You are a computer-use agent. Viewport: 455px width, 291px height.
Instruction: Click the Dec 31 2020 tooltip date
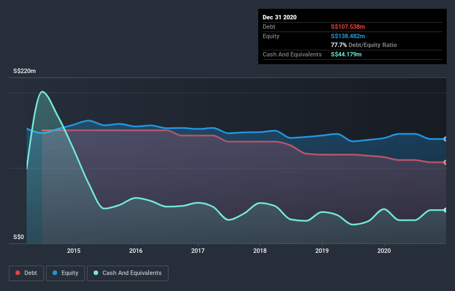(x=280, y=17)
